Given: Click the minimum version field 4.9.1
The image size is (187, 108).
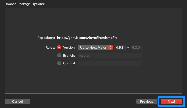Looking at the screenshot, I should [x=120, y=47].
